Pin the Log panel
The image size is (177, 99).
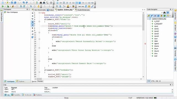(170, 85)
